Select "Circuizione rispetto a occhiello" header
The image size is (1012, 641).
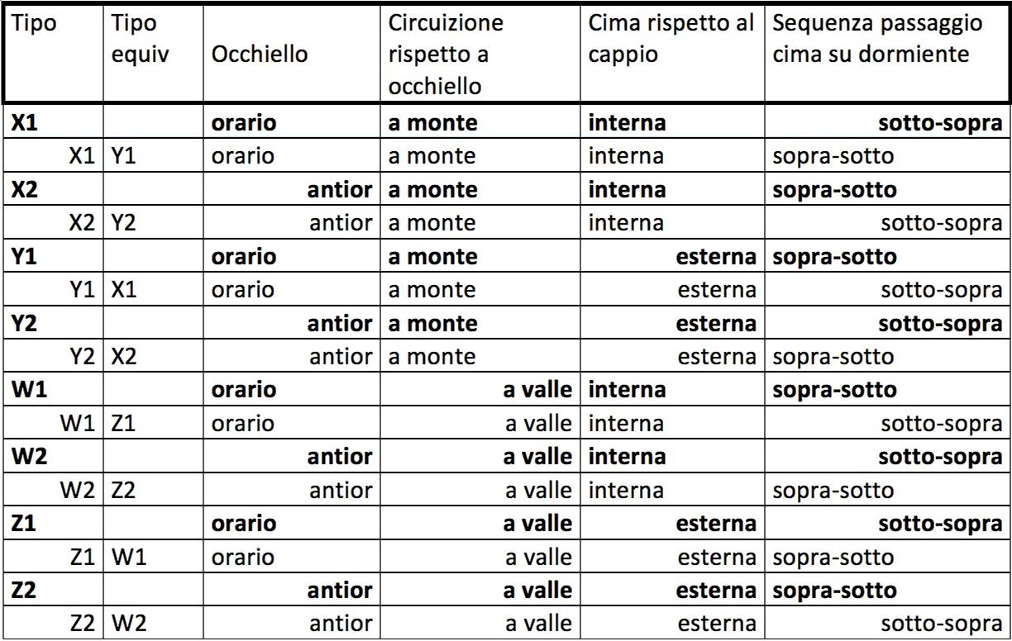coord(445,54)
